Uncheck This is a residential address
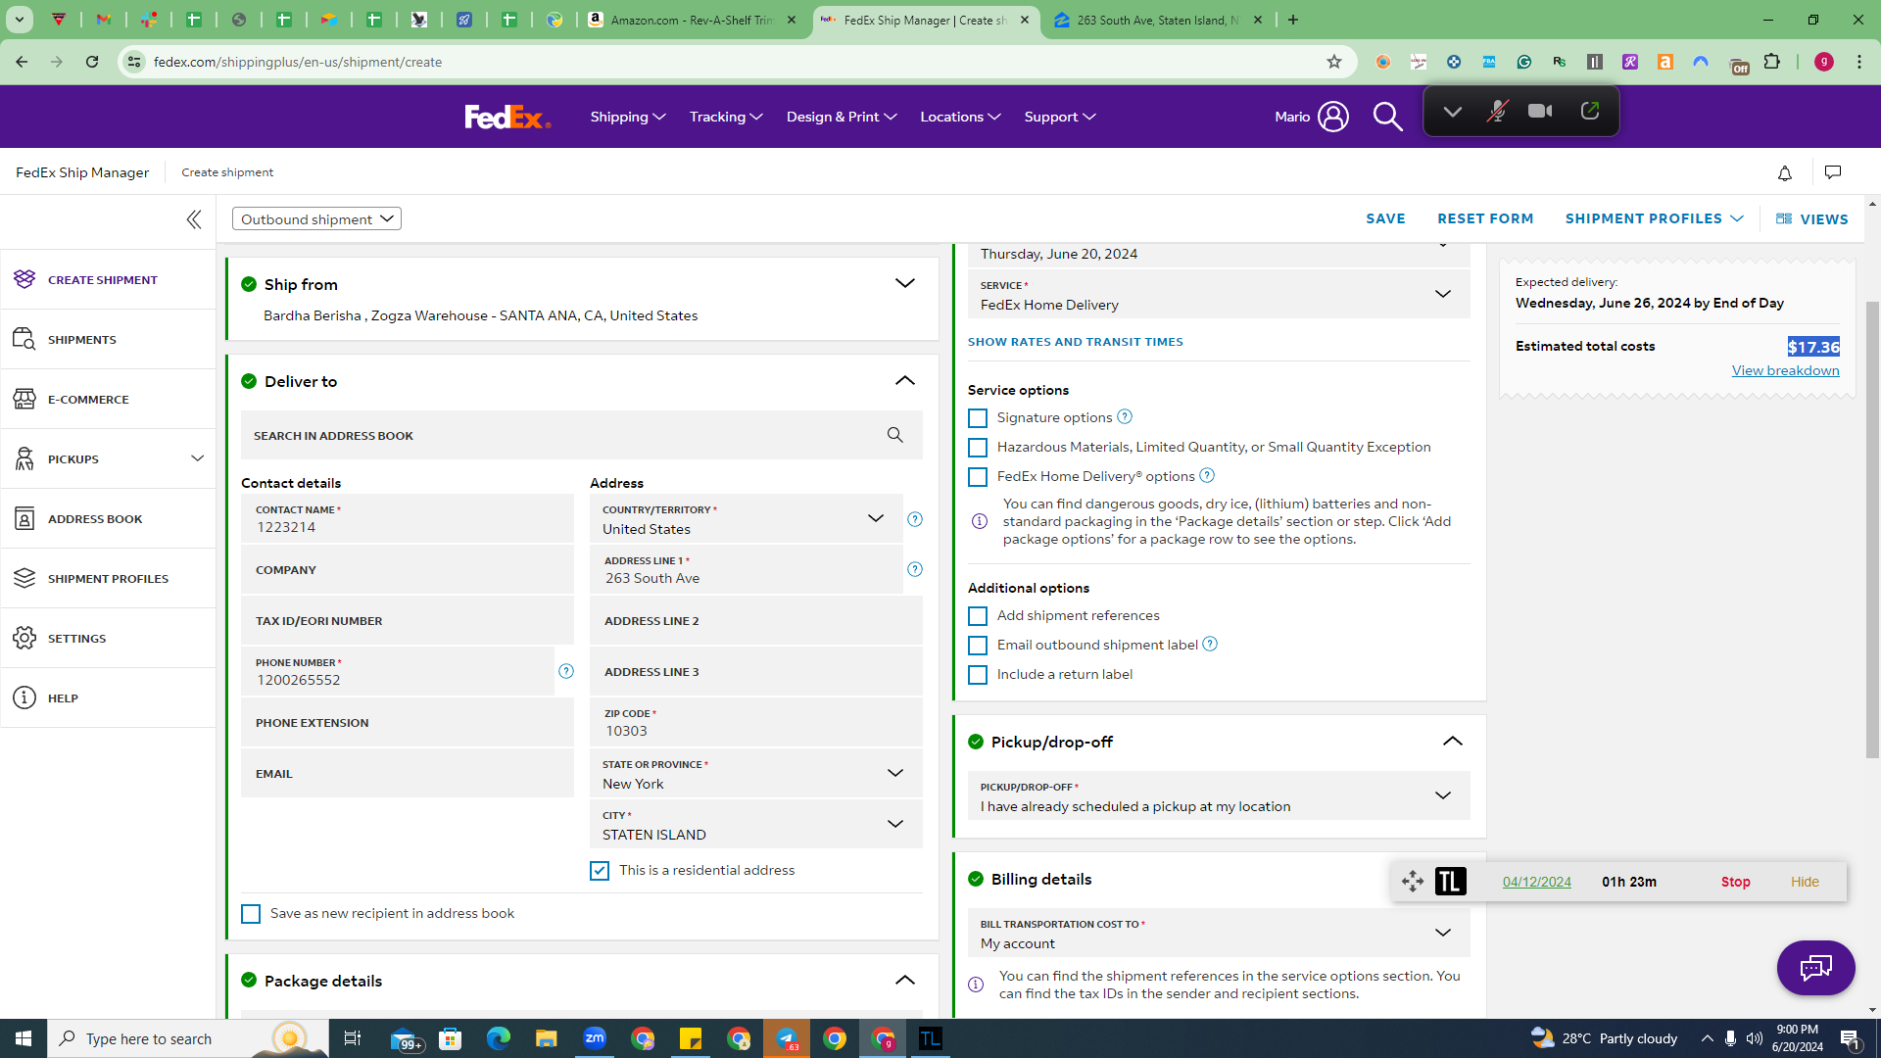Image resolution: width=1881 pixels, height=1058 pixels. click(x=600, y=871)
